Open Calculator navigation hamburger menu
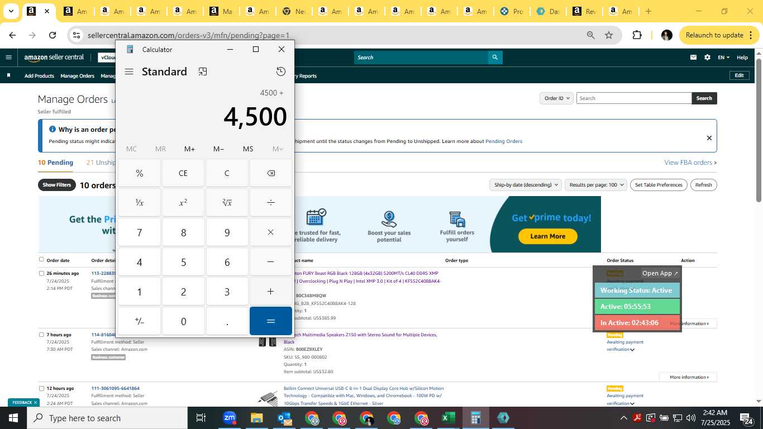 (x=129, y=71)
